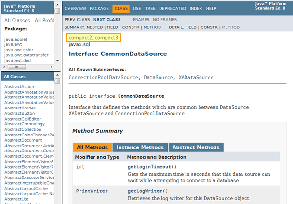Open the AbstractCellEditor class
Viewport: 293px width, 204px height.
(23, 119)
